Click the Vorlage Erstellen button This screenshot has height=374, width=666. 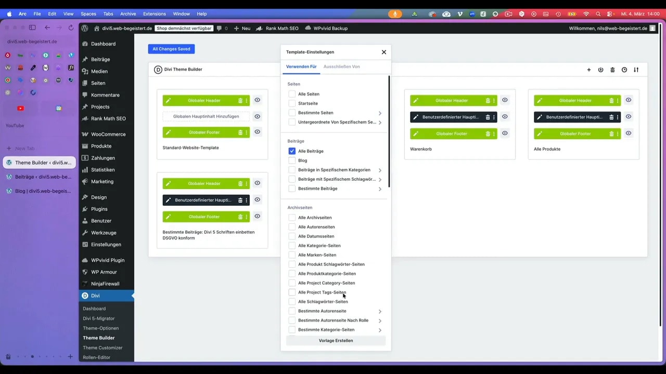click(x=336, y=341)
